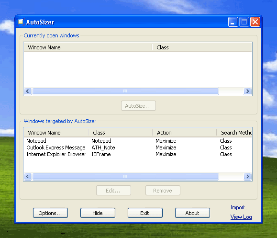This screenshot has width=277, height=238.
Task: Sort open windows by Class column header
Action: click(x=202, y=47)
